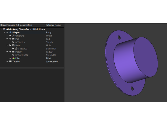Select the Körper label in the tree
Screen dimensions: 167x125
16,33
